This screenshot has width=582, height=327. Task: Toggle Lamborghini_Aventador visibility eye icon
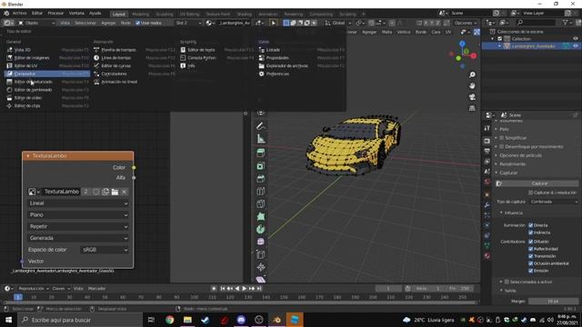[x=576, y=46]
